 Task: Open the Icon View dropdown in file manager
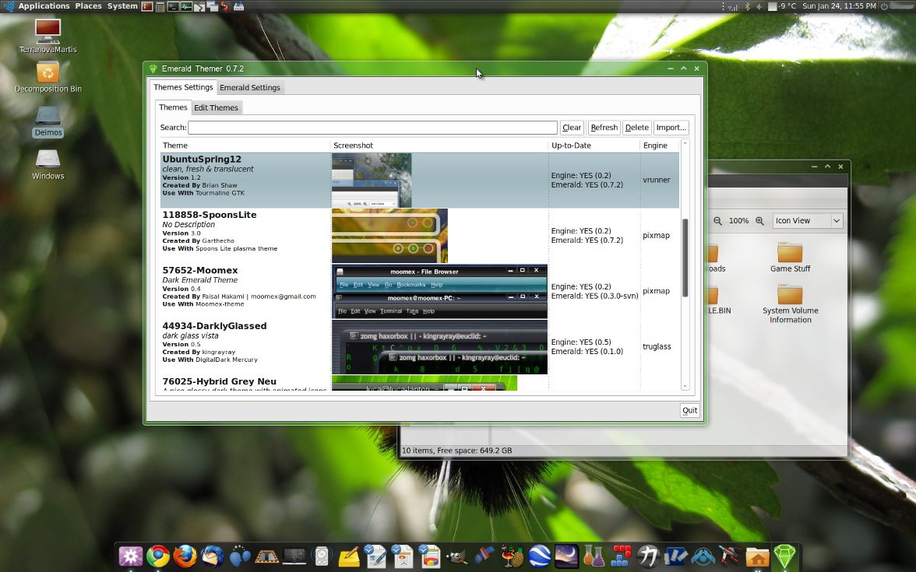tap(807, 221)
